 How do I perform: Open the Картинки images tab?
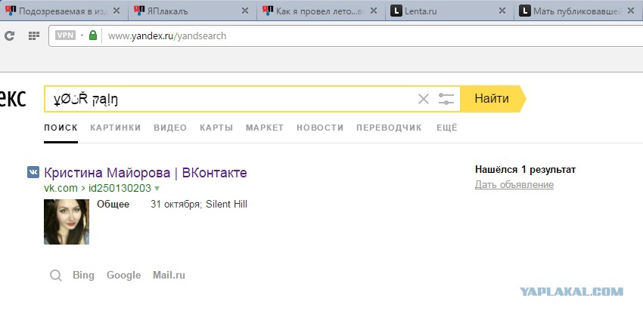[x=116, y=128]
